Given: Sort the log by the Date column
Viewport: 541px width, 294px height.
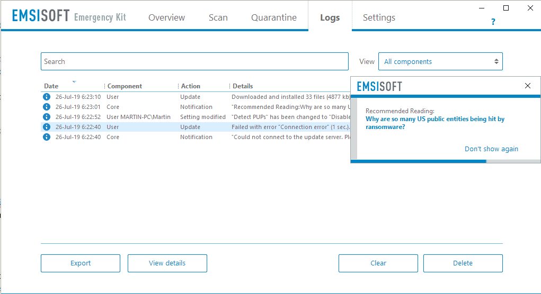Looking at the screenshot, I should pos(51,86).
